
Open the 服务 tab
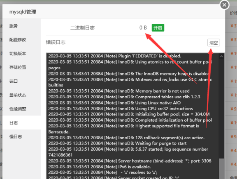[21, 26]
